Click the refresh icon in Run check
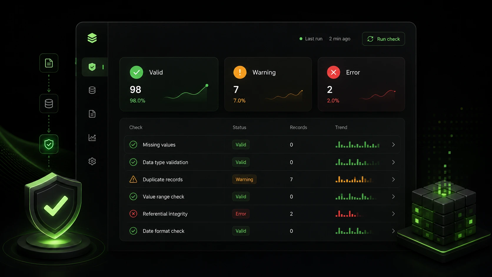This screenshot has width=492, height=277. click(x=370, y=39)
